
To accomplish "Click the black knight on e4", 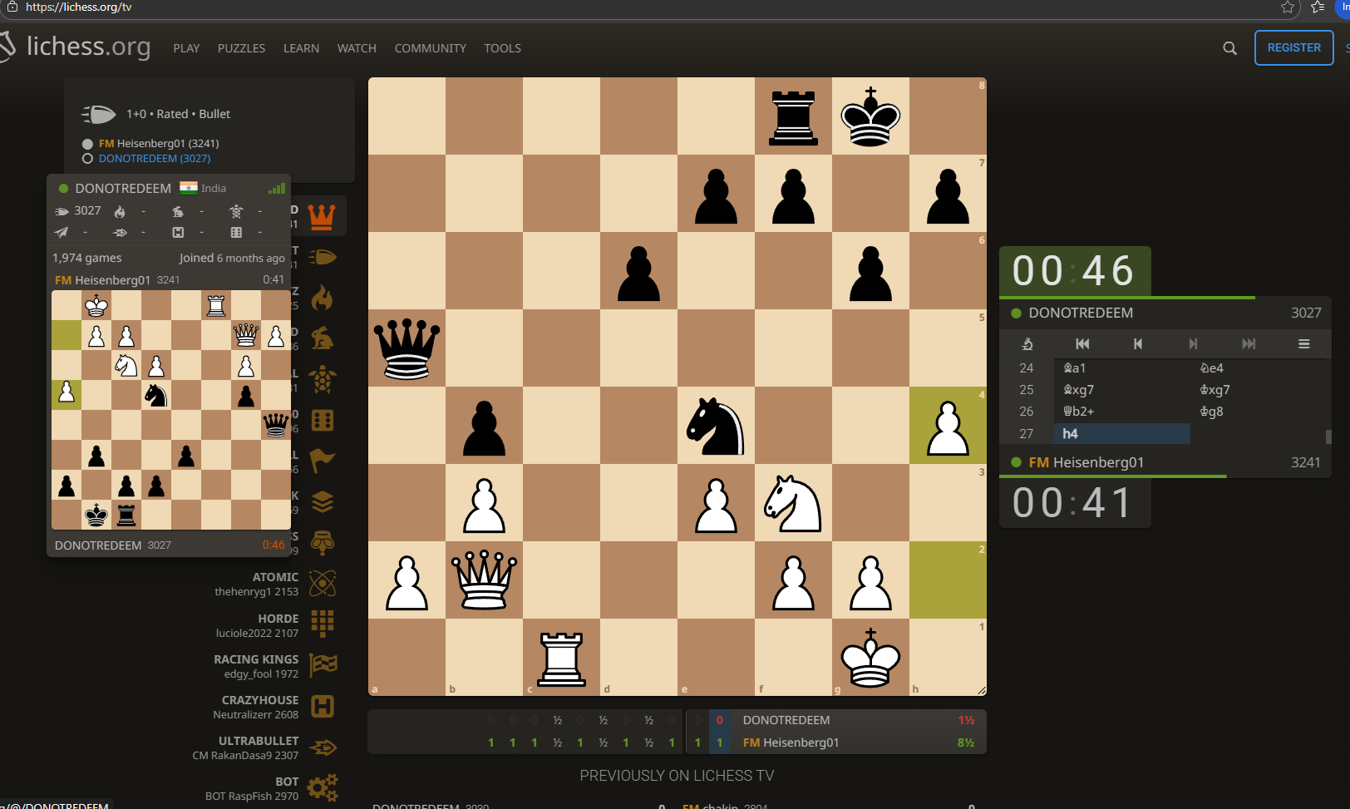I will 717,426.
